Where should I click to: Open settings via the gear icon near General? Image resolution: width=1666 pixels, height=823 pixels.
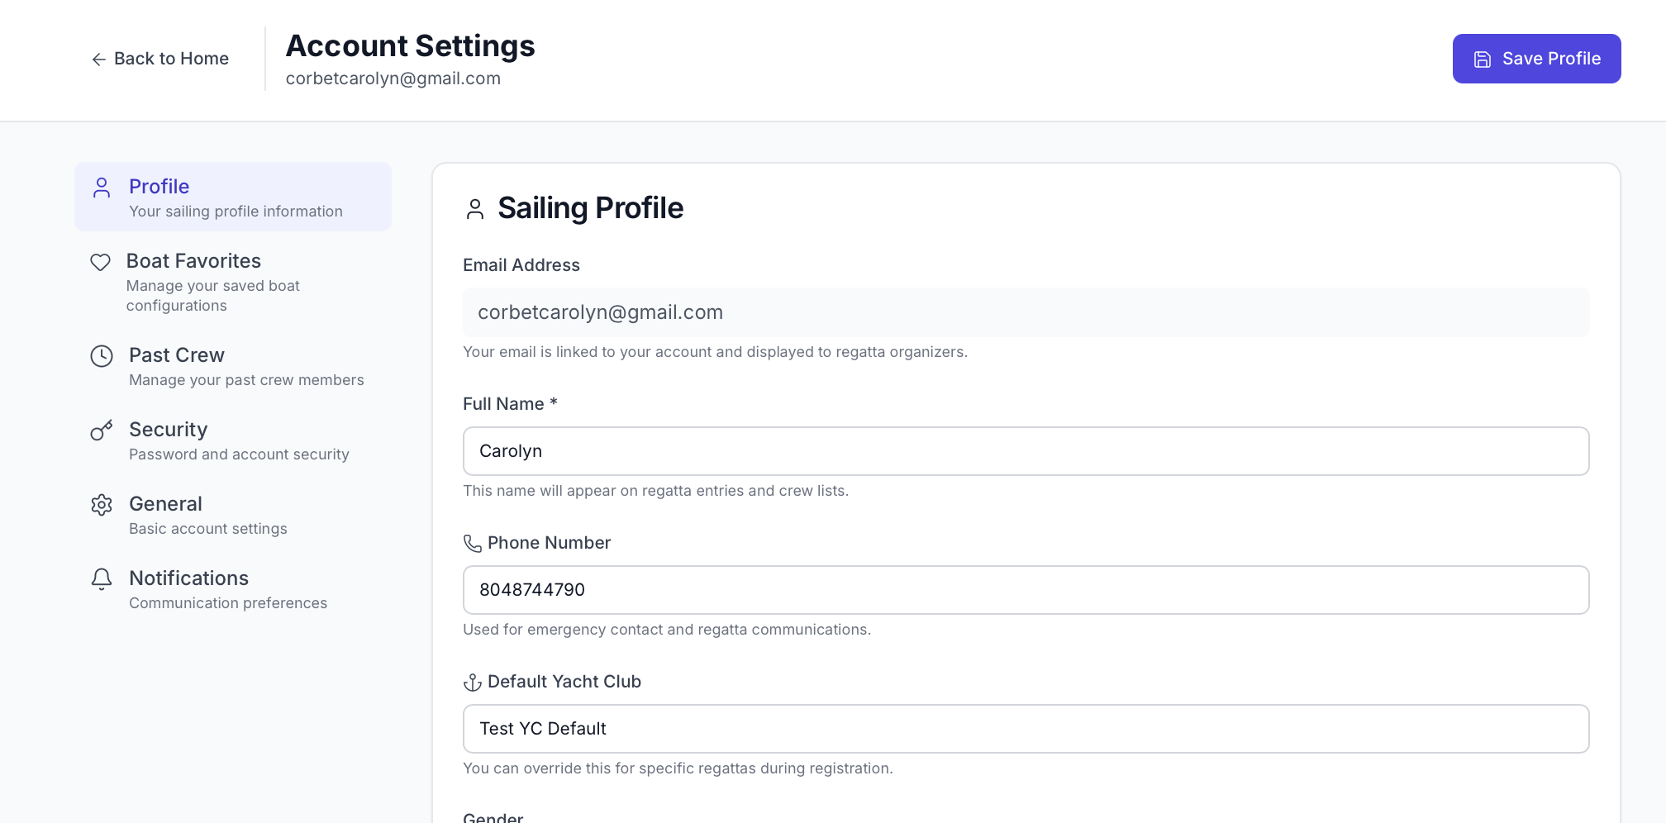pos(101,505)
